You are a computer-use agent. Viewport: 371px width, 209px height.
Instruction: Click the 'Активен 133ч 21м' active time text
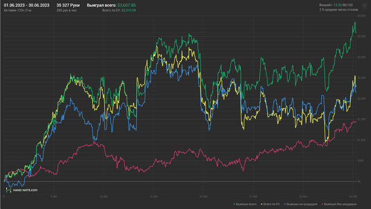(17, 11)
